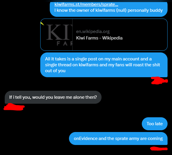The height and width of the screenshot is (155, 172).
Task: Click the "out of you" message line
Action: point(55,71)
